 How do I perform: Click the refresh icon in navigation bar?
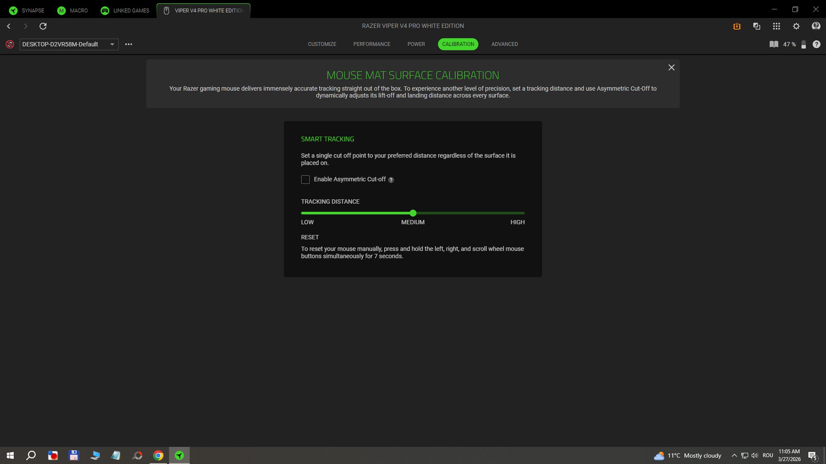[43, 26]
